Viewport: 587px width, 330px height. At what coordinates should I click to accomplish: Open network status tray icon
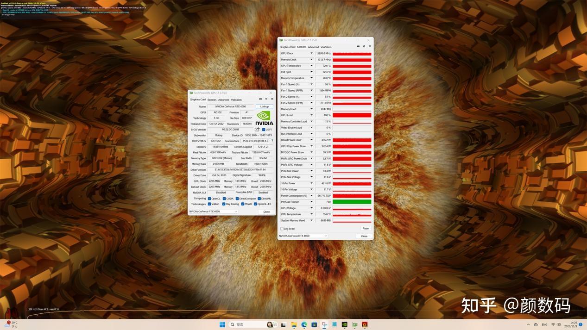coord(553,324)
